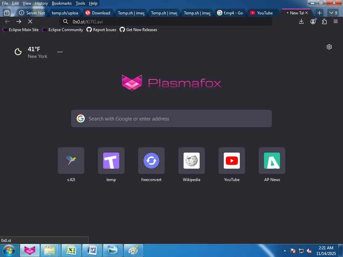Open the weather widget options menu

pos(60,52)
